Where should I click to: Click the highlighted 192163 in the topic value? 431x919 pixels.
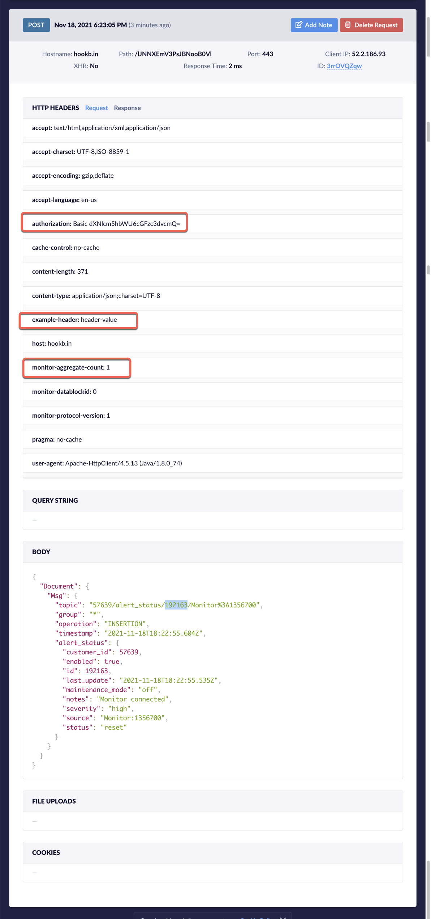(176, 605)
